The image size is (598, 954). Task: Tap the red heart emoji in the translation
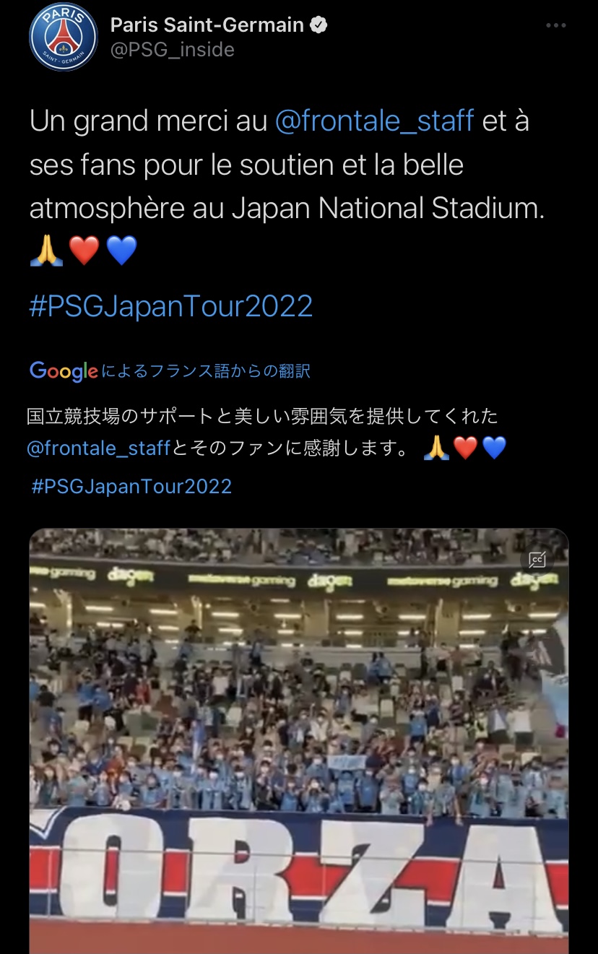click(x=465, y=448)
